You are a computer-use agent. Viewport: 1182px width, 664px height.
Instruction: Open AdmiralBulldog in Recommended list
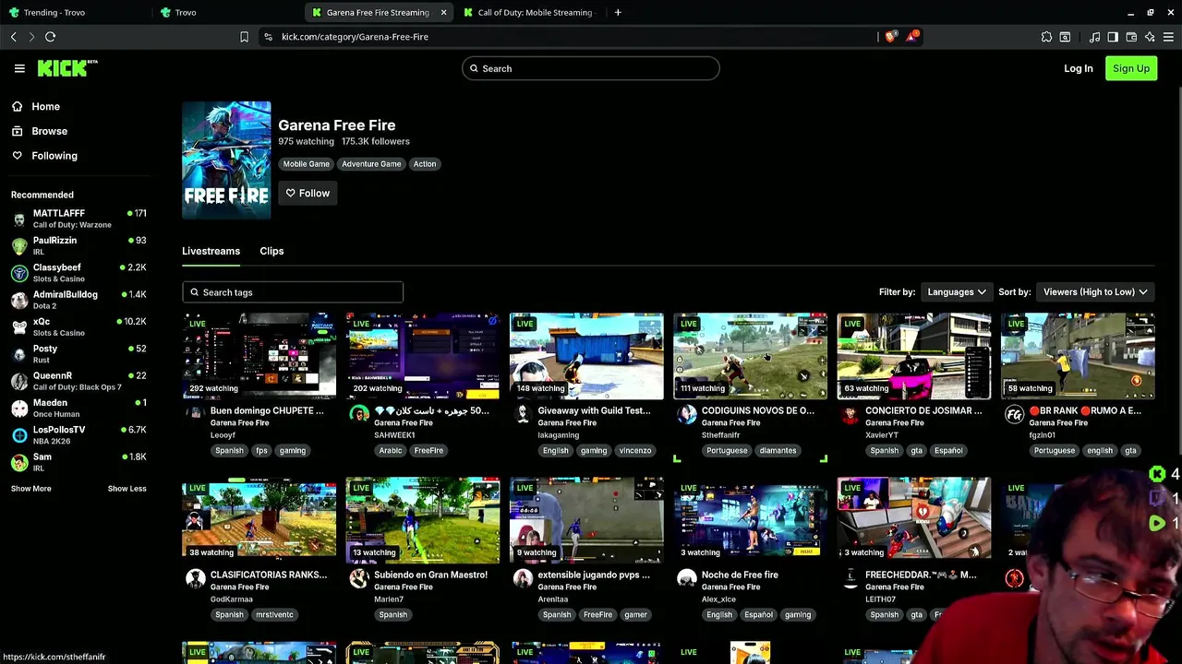pos(78,299)
